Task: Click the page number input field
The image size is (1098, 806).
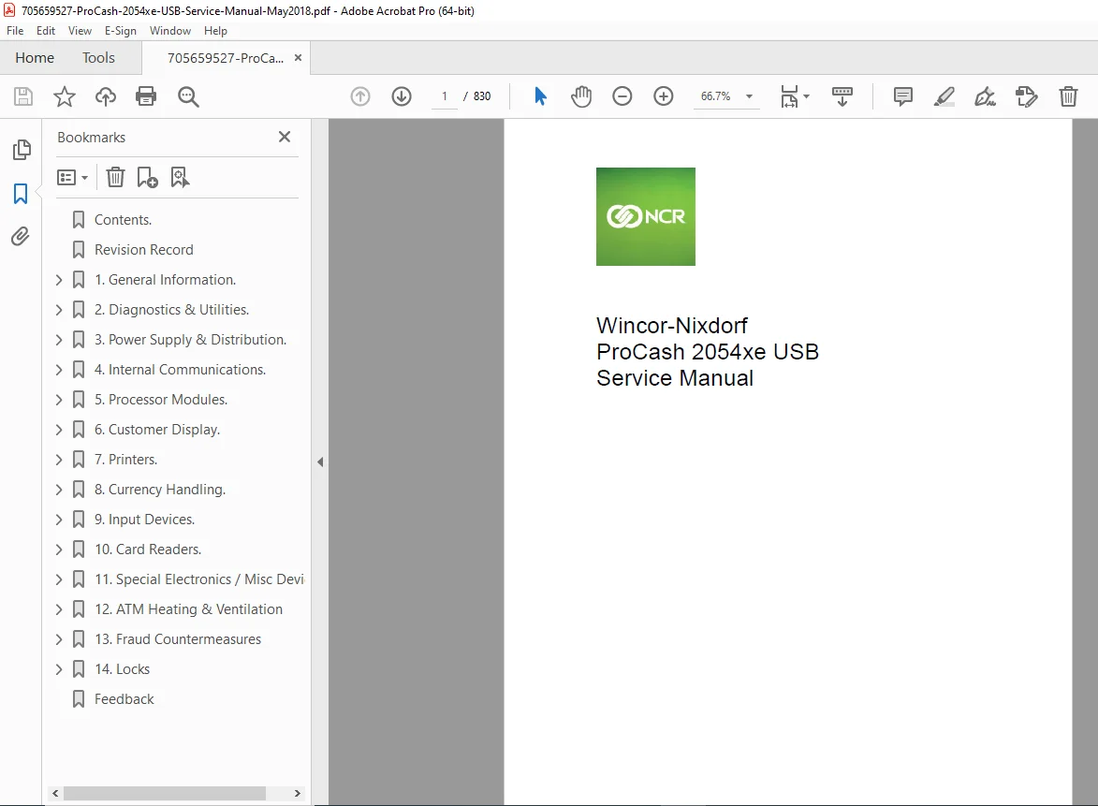Action: 444,96
